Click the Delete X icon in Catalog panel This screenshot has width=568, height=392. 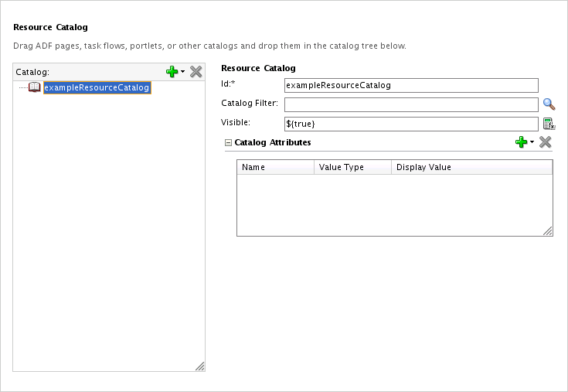coord(196,72)
